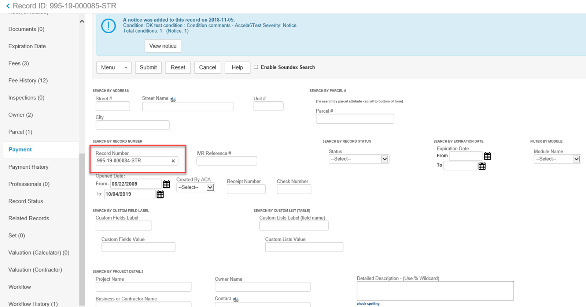Image resolution: width=586 pixels, height=307 pixels.
Task: Enable Soundex Search checkbox
Action: [256, 67]
